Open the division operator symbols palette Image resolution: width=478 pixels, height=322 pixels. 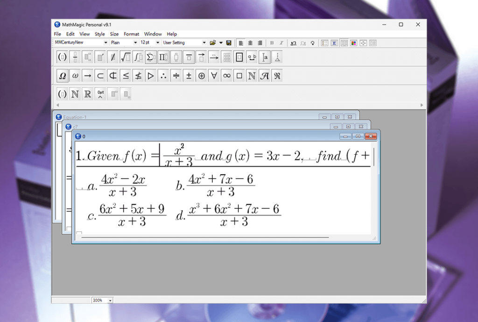click(176, 76)
